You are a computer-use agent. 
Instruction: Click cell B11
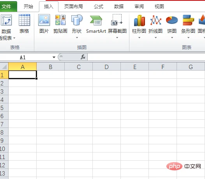[x=50, y=157]
